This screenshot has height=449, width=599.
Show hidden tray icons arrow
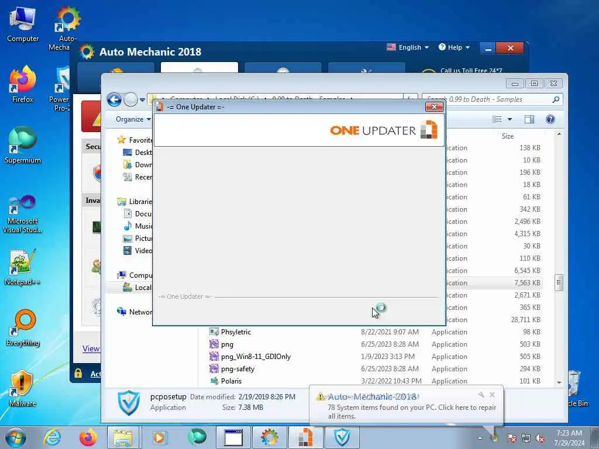tap(480, 438)
